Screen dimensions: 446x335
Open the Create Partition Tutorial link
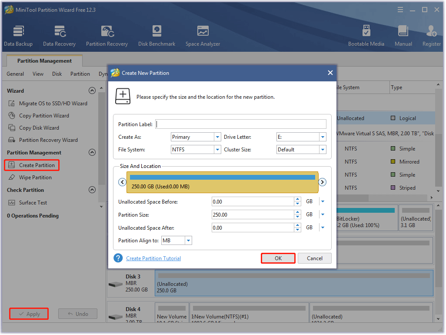(153, 258)
